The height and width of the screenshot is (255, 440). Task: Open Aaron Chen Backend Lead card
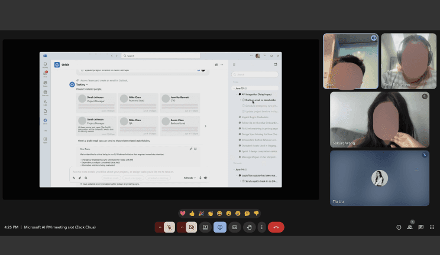click(180, 126)
